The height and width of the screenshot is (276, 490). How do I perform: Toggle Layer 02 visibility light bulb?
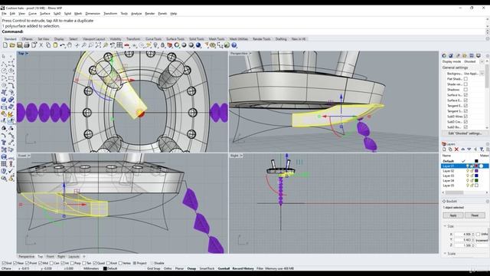coord(468,171)
